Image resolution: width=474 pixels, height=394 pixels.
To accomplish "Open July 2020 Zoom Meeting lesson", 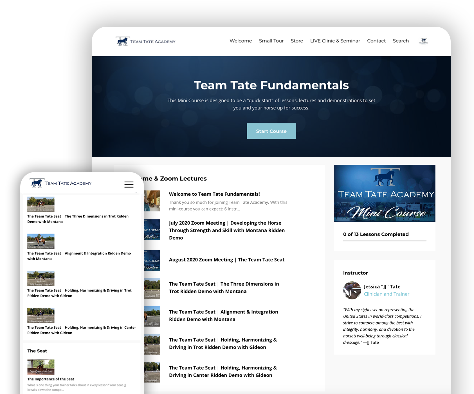I will pyautogui.click(x=227, y=230).
